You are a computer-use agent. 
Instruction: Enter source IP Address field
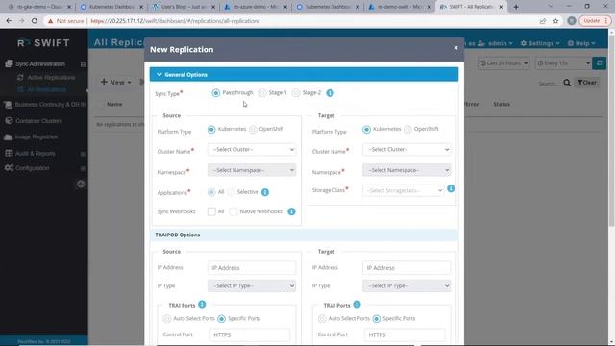point(252,268)
